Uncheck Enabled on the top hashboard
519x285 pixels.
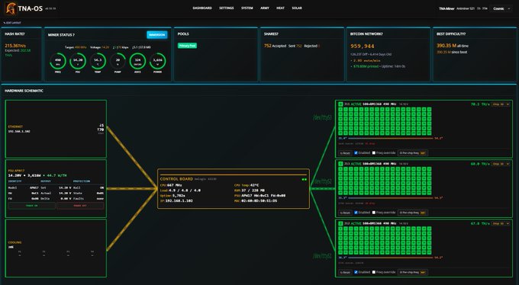pos(356,153)
